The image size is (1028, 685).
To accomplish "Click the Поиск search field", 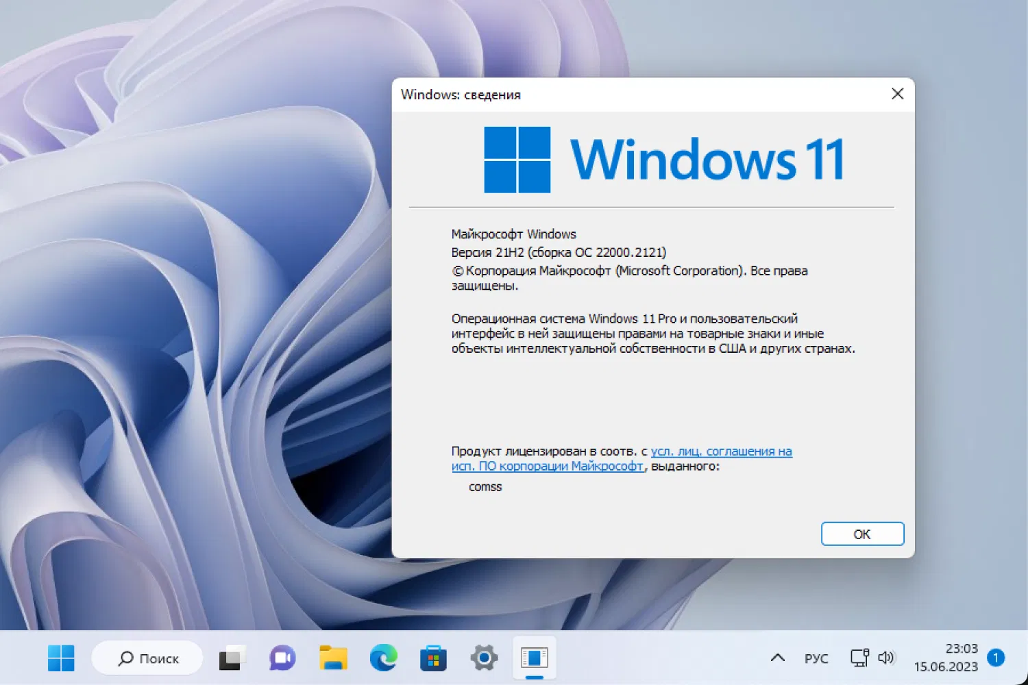I will coord(147,658).
